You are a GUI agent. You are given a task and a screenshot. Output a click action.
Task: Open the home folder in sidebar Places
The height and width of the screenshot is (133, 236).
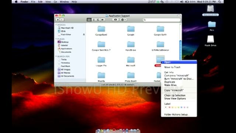point(63,45)
